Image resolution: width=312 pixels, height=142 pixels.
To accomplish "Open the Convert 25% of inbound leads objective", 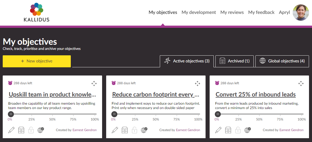I will coord(255,95).
